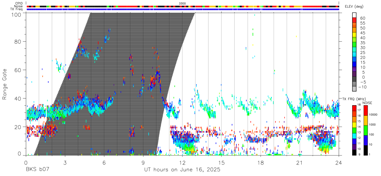Screen dimensions: 381x176
Task: Select the 'Noise' row label at top left
Action: pos(19,6)
